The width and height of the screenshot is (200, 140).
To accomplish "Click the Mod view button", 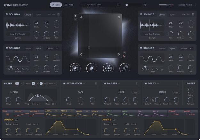I will click(x=69, y=5).
